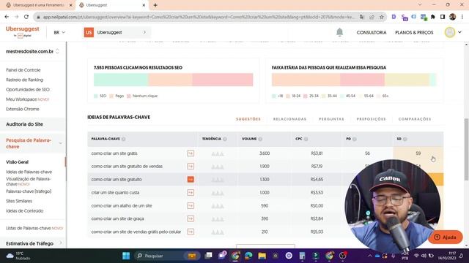Click the pink Nenhum clique segment of clicks bar
Viewport: 469px width, 263px height.
pyautogui.click(x=223, y=80)
